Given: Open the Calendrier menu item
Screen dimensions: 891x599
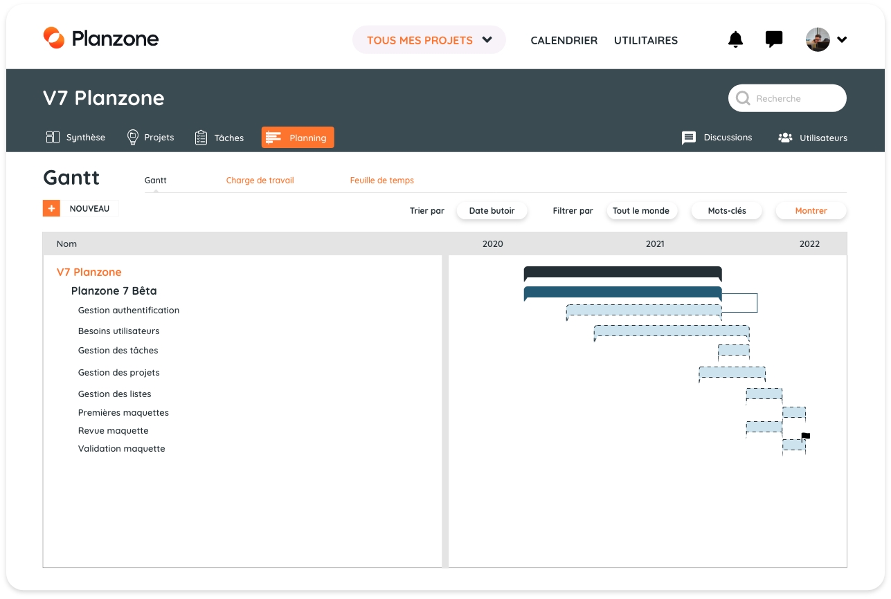Looking at the screenshot, I should click(x=564, y=41).
